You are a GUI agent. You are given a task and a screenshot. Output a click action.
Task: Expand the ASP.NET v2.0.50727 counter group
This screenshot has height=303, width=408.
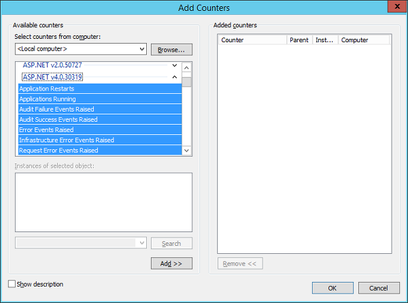[175, 65]
